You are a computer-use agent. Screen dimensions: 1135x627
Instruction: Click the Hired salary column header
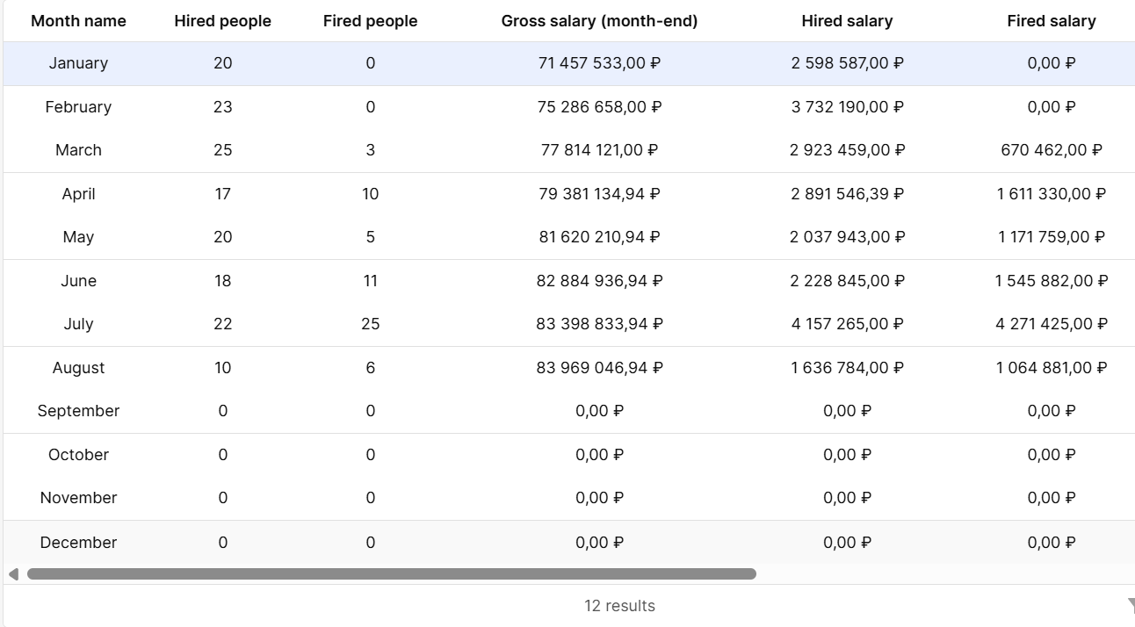[x=847, y=21]
